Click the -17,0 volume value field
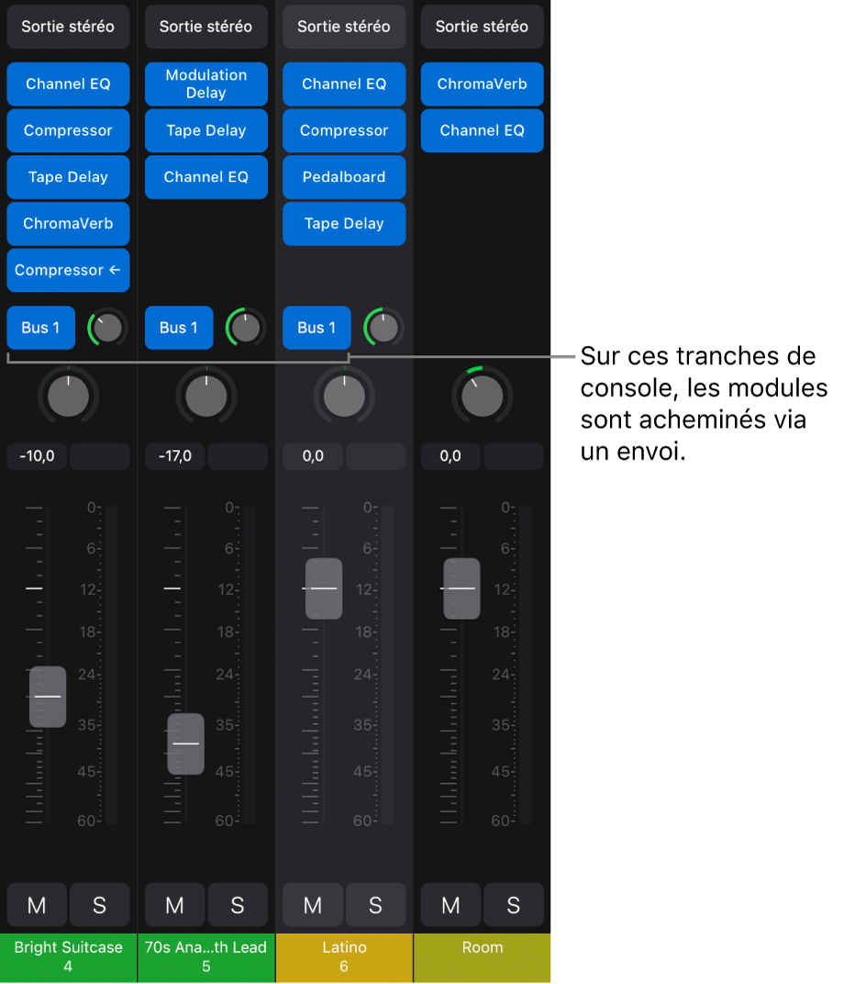Screen dimensions: 844x984 (x=173, y=456)
